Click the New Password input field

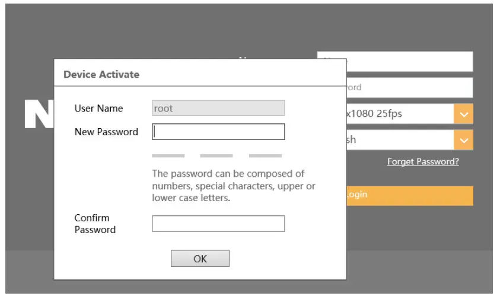pyautogui.click(x=218, y=132)
